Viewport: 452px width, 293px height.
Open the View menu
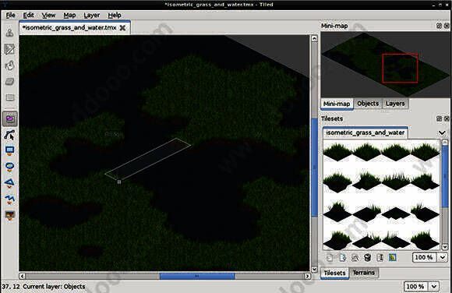click(48, 15)
